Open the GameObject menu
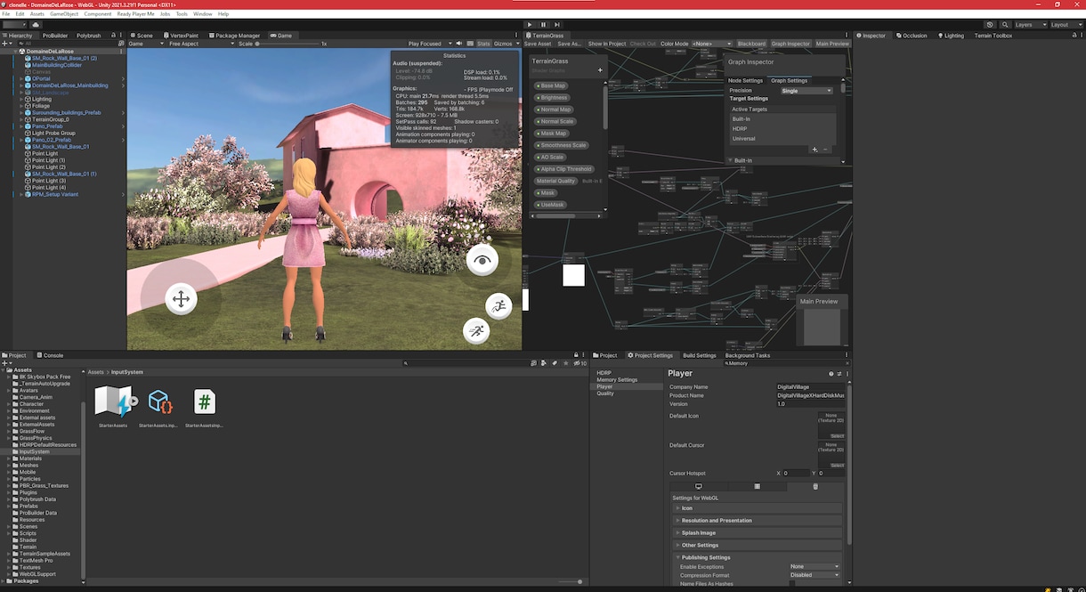This screenshot has width=1086, height=592. [x=64, y=14]
